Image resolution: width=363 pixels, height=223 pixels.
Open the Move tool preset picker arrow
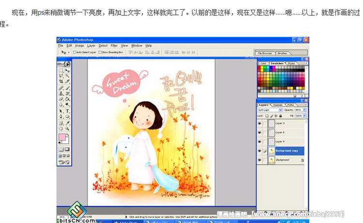(x=69, y=52)
